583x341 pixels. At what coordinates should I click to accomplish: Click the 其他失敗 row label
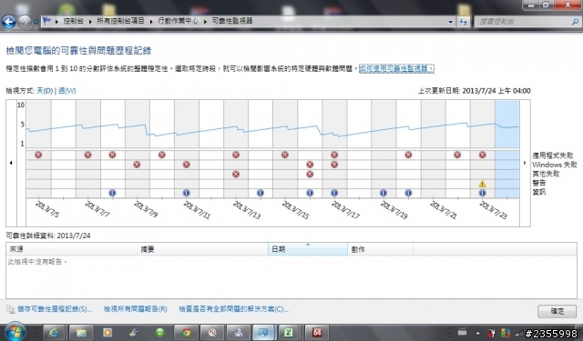coord(546,174)
